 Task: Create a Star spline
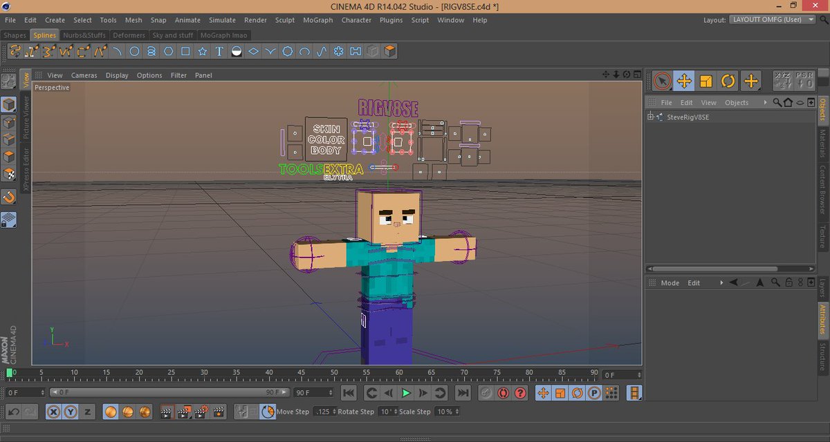point(203,51)
